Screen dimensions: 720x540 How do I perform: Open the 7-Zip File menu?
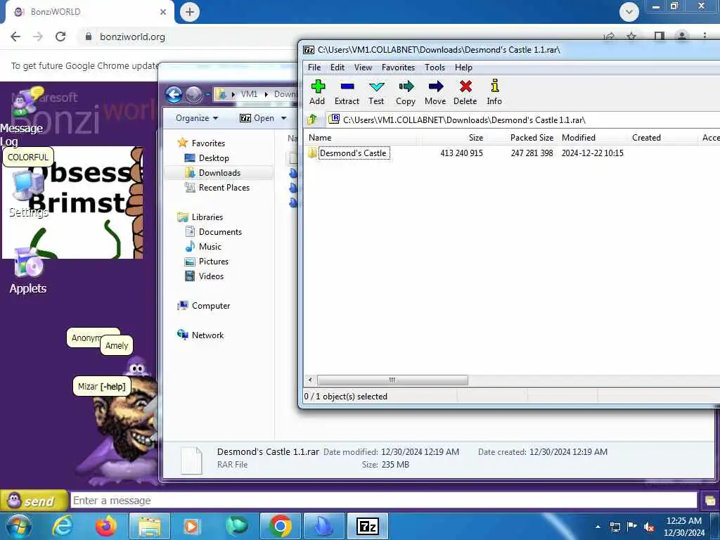tap(314, 67)
